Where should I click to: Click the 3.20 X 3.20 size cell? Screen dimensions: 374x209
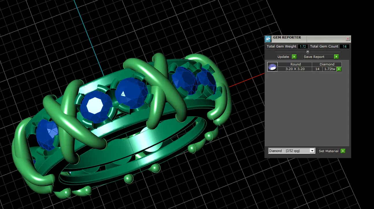point(295,69)
